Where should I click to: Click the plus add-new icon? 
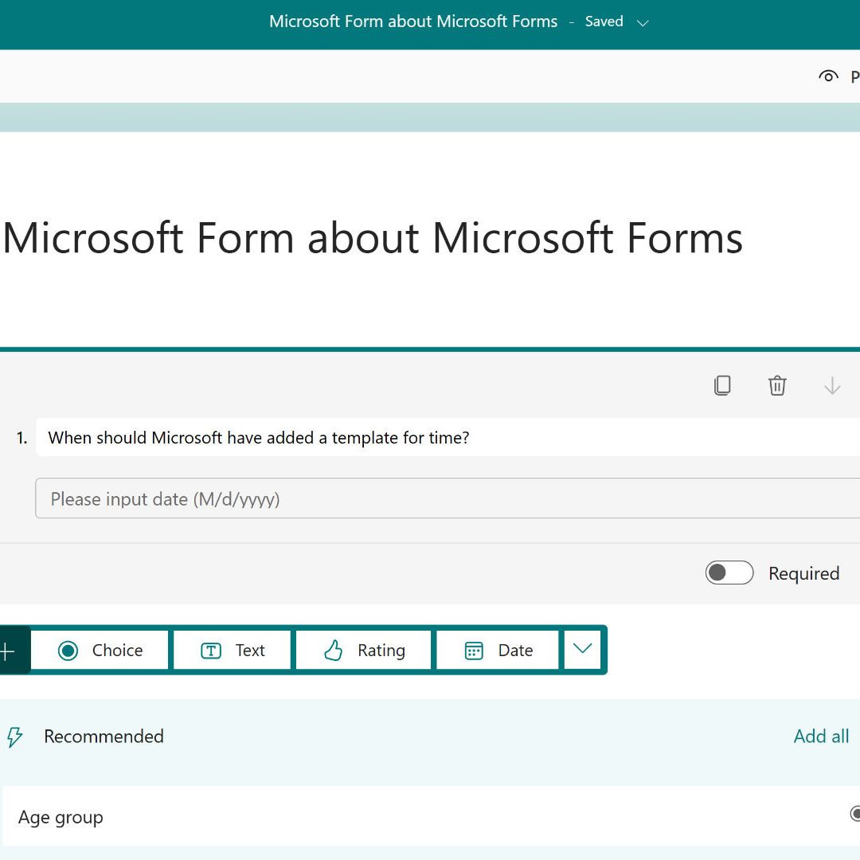click(x=7, y=651)
